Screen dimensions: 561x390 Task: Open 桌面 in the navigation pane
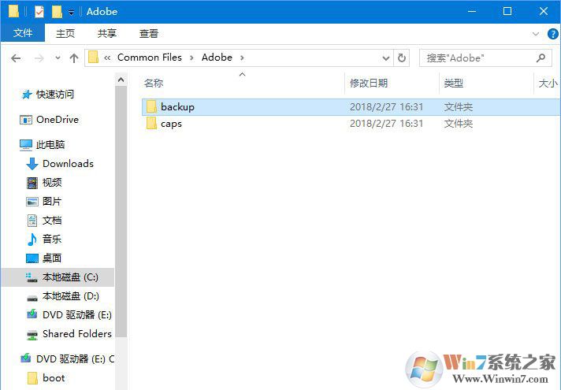point(52,258)
